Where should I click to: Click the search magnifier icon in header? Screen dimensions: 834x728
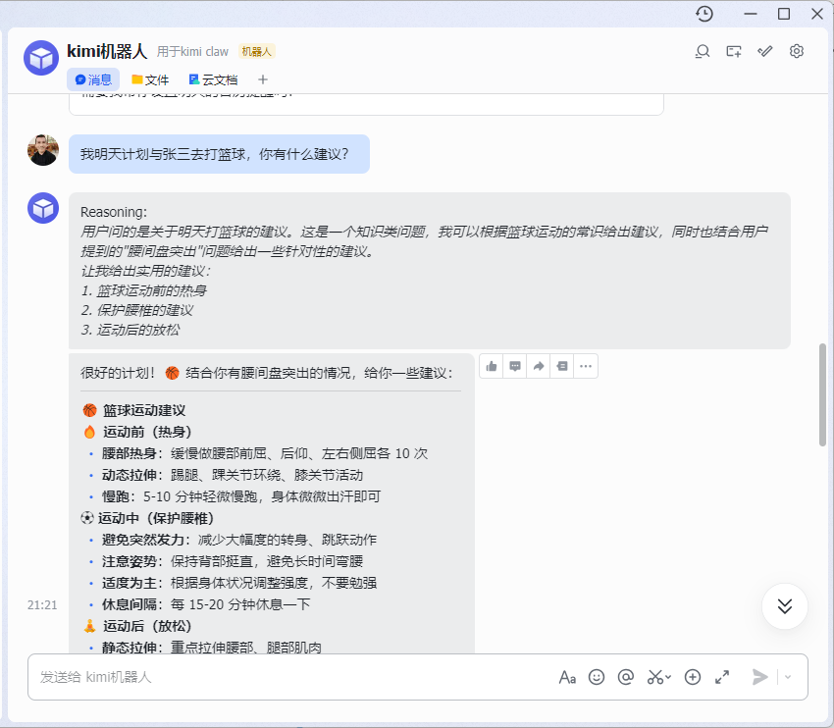(703, 52)
